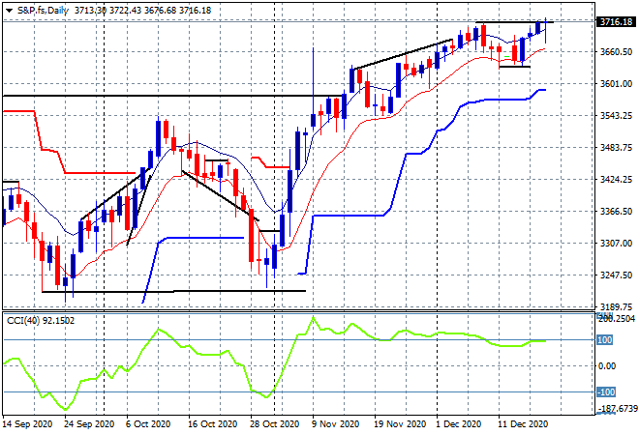
Task: Click the 9 Nov 2020 date label
Action: point(336,424)
